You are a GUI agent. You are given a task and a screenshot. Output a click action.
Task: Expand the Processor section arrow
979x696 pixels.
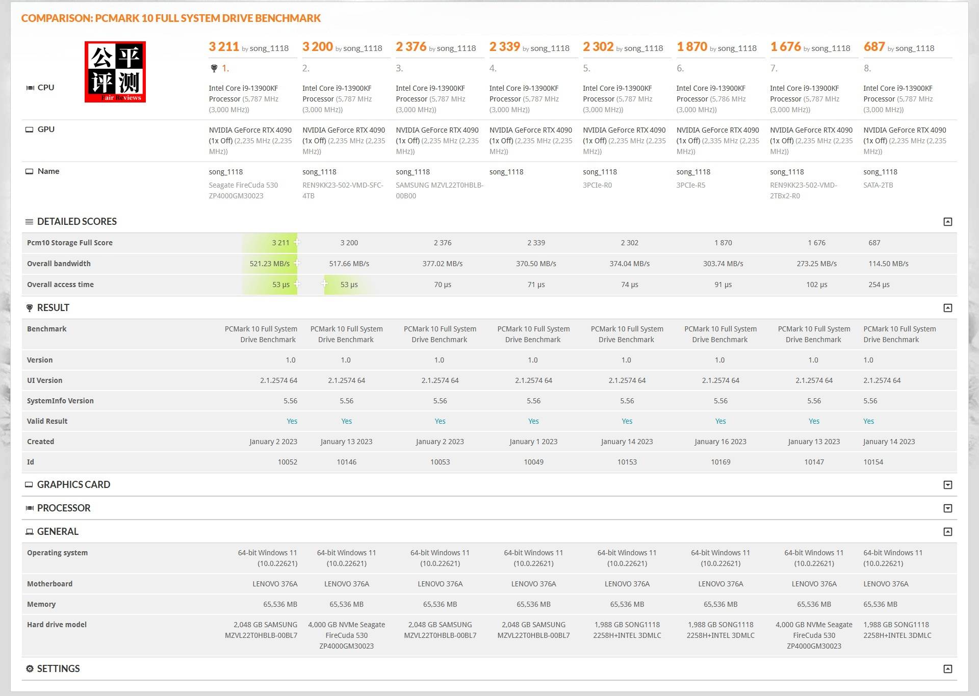tap(947, 508)
